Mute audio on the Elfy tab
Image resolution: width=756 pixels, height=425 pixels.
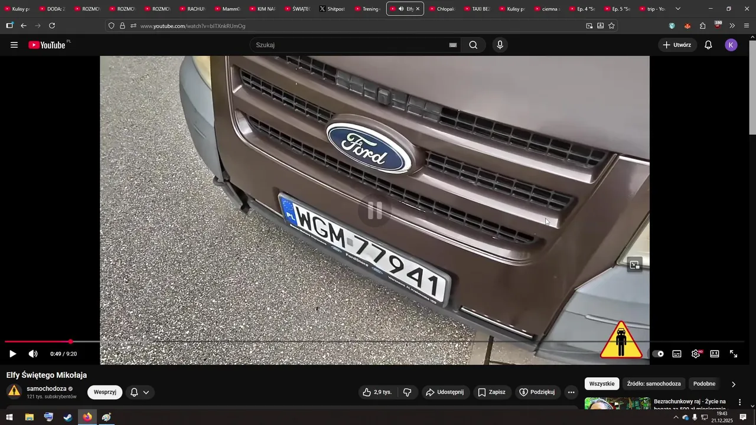pos(401,9)
